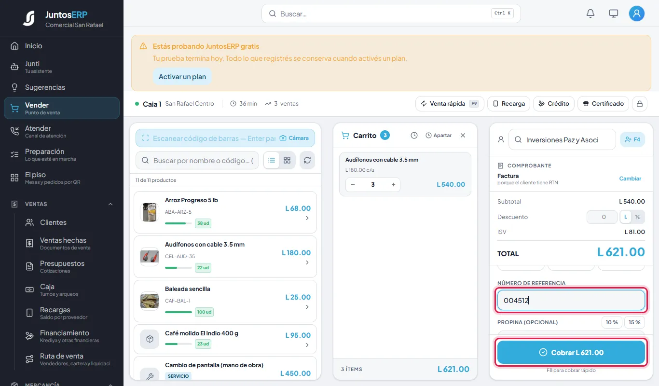Open the notifications bell
Screen dimensions: 659x386
tap(590, 14)
